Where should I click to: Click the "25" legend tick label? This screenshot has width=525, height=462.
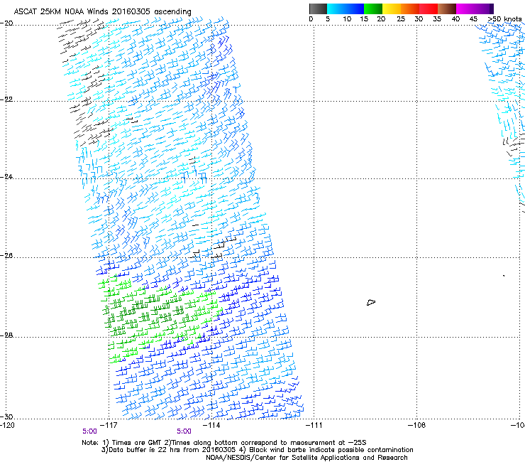pyautogui.click(x=401, y=19)
